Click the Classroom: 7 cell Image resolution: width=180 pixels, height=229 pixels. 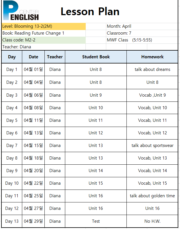[x=142, y=33]
